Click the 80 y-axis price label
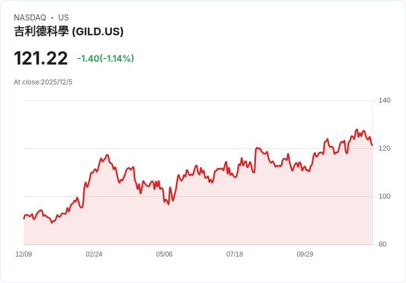 pyautogui.click(x=383, y=244)
